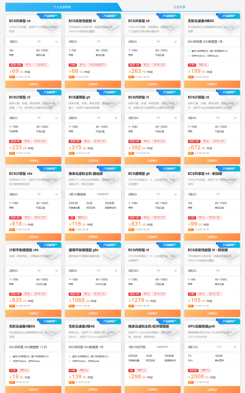
Task: Click the ECS通用型 g5 product title
Action: click(79, 97)
